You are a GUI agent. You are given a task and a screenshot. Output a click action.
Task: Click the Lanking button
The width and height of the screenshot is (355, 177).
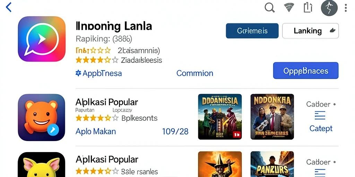[x=310, y=31]
